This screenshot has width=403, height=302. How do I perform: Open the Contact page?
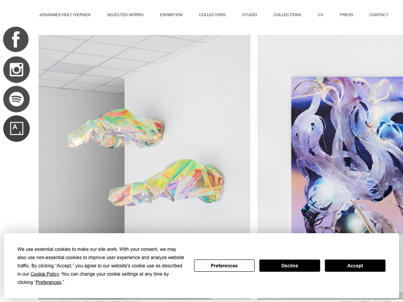point(379,15)
